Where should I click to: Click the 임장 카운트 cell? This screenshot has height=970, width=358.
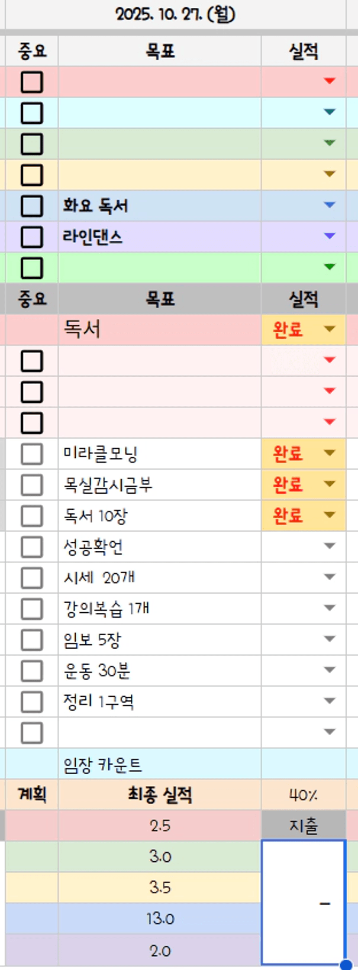pos(159,764)
